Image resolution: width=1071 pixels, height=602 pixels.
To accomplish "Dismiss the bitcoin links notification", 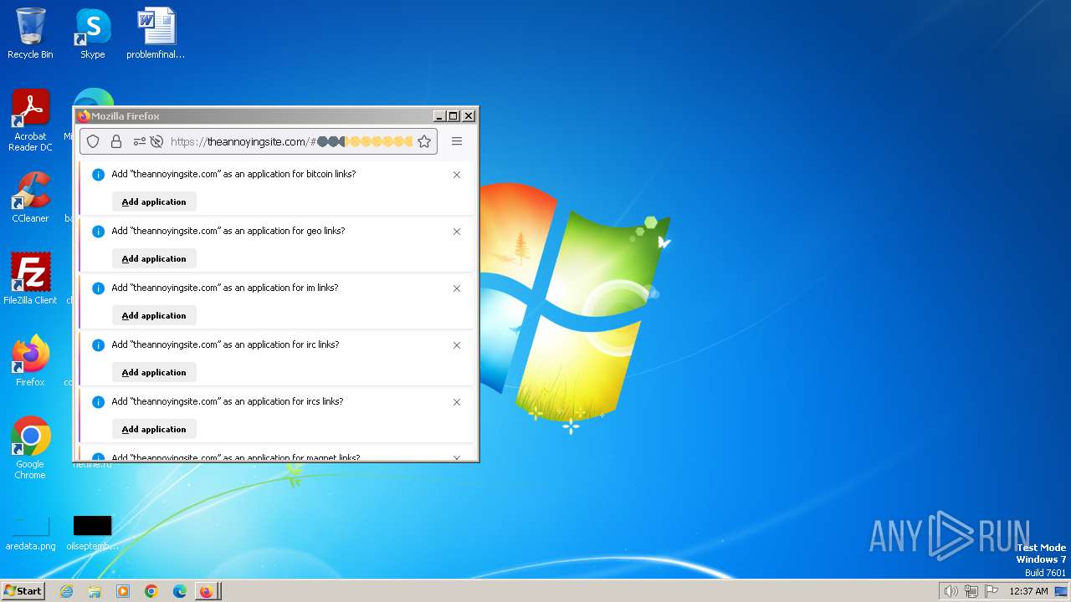I will (457, 175).
